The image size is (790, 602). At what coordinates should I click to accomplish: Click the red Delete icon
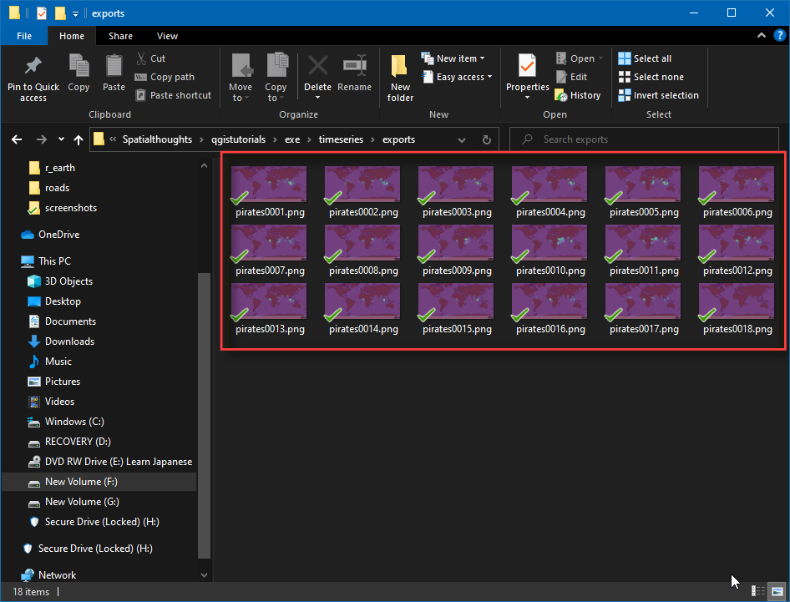click(317, 67)
